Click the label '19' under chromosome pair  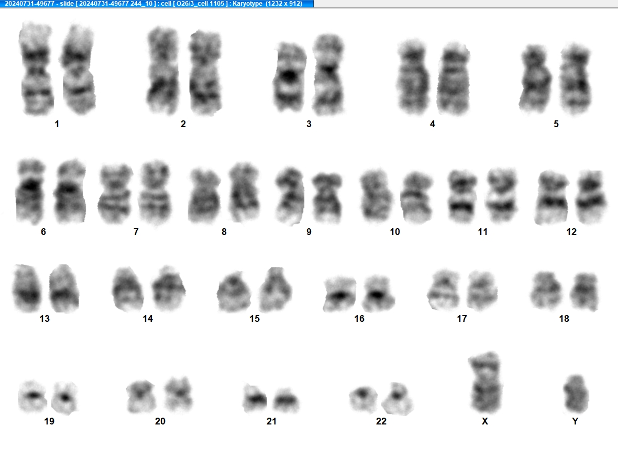[49, 421]
